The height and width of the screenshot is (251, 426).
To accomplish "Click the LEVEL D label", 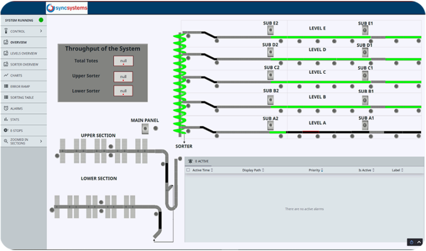I will click(x=317, y=50).
